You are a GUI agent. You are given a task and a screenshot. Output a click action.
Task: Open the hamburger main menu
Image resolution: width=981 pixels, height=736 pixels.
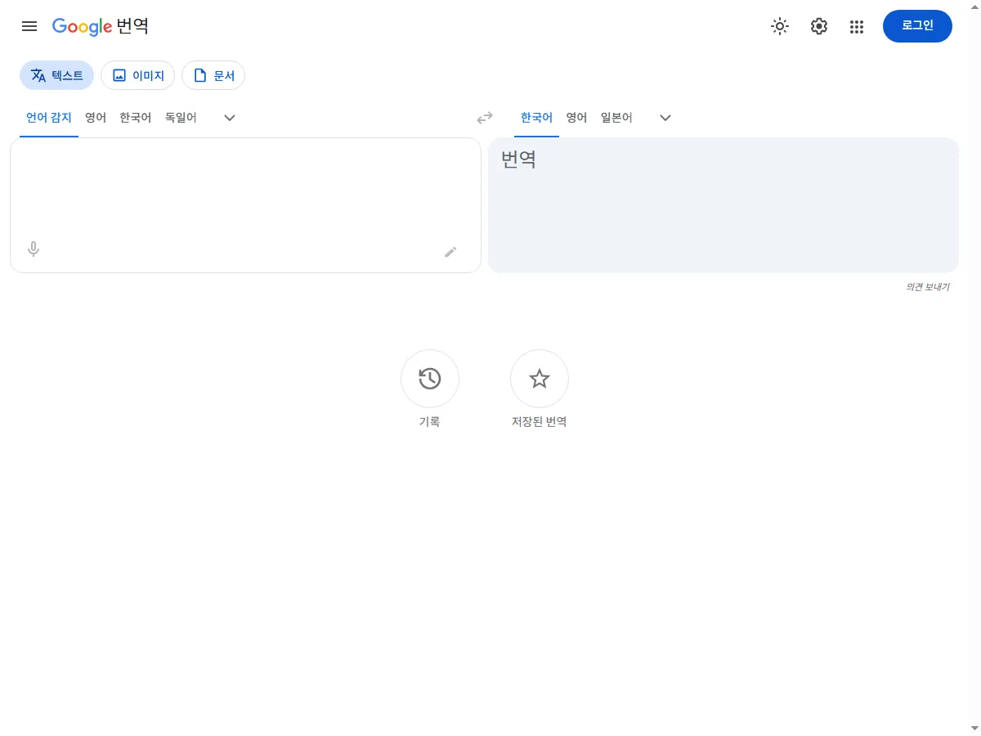pos(29,26)
